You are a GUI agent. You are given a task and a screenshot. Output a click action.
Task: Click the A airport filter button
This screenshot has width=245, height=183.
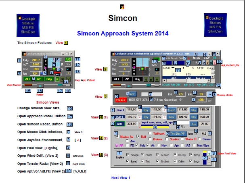(204, 62)
